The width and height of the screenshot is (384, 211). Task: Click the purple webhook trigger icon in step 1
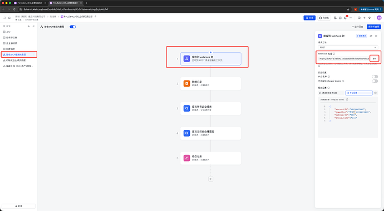coord(186,59)
